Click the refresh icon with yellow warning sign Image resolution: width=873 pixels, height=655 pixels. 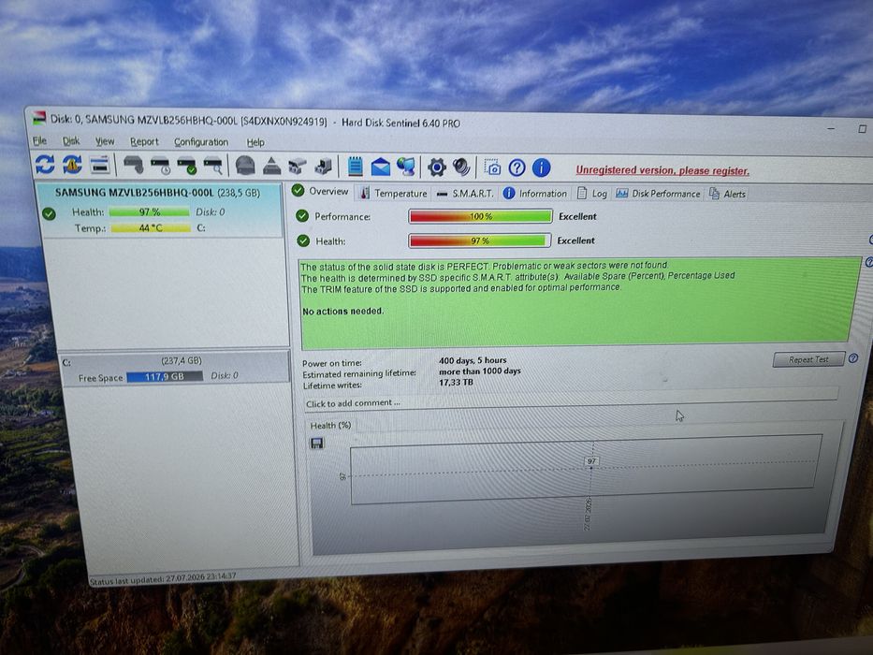point(72,165)
